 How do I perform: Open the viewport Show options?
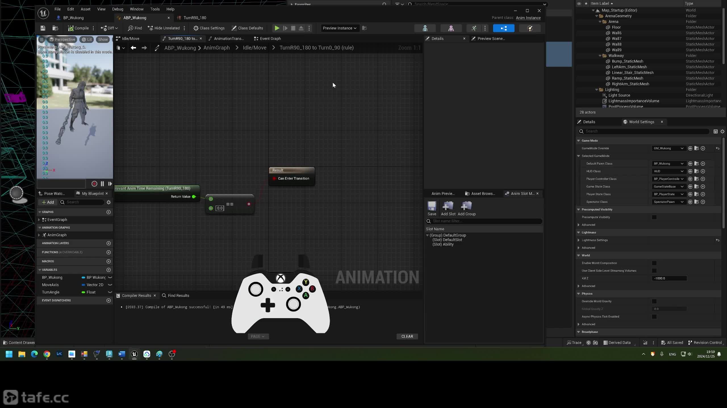(103, 39)
